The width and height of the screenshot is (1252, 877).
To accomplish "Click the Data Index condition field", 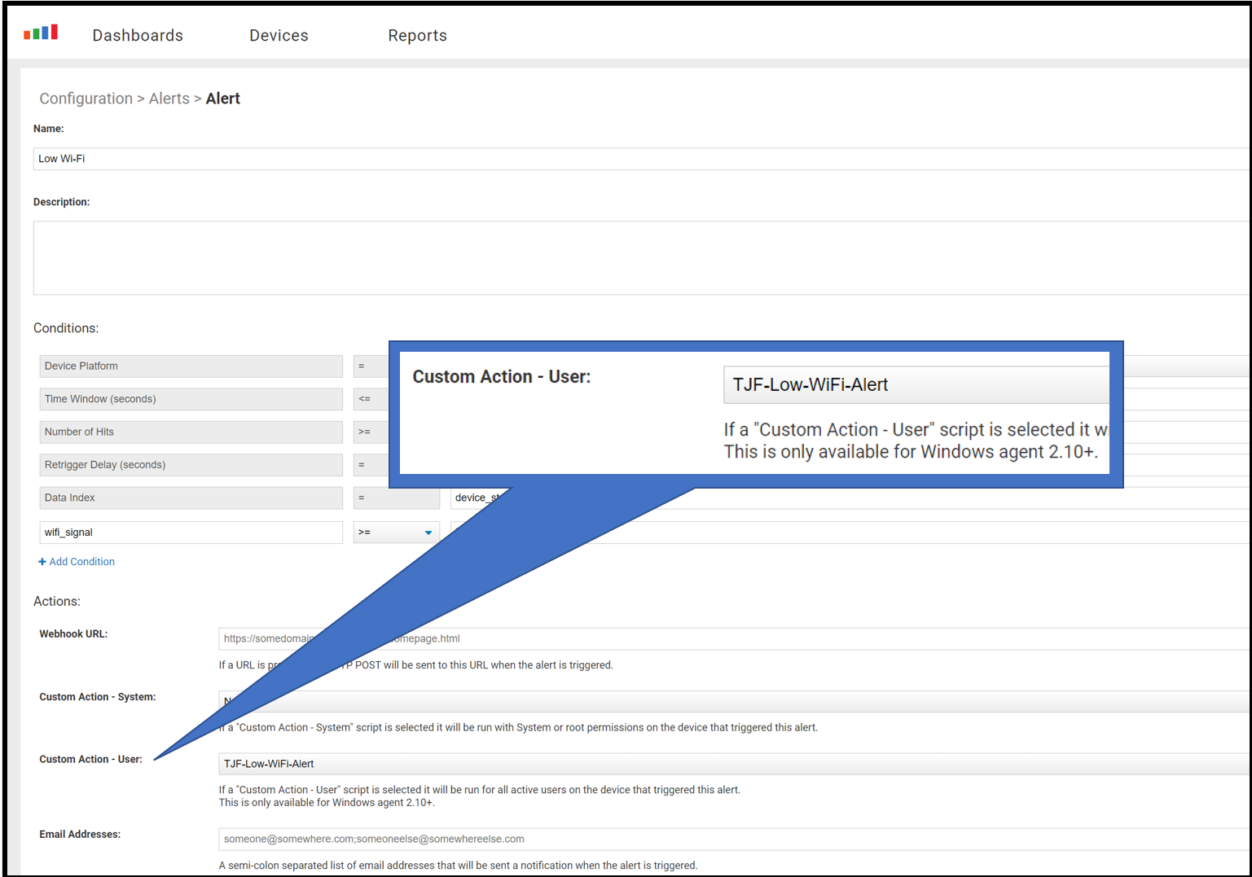I will click(x=191, y=498).
